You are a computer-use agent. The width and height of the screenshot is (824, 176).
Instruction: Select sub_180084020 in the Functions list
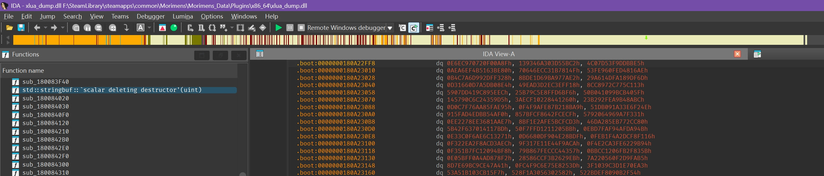click(x=45, y=98)
